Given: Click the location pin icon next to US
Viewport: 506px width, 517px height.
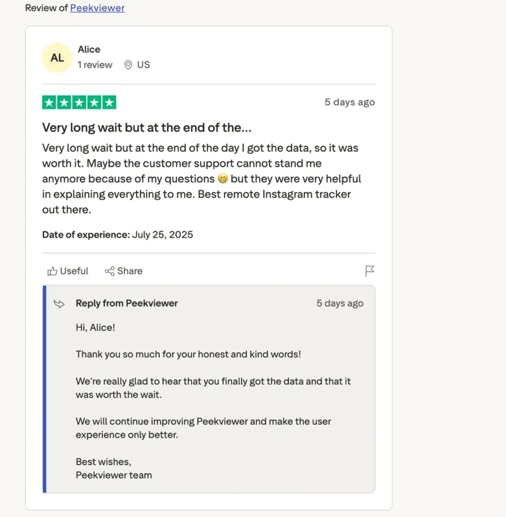Looking at the screenshot, I should click(128, 64).
